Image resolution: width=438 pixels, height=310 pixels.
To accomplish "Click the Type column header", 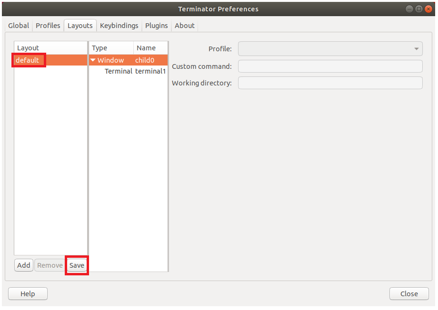I will click(111, 48).
